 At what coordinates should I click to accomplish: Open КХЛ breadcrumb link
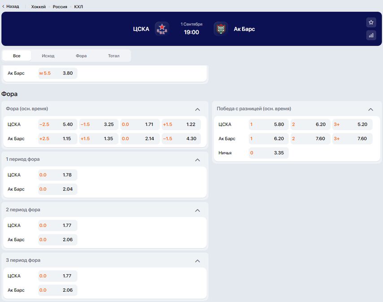[x=78, y=7]
